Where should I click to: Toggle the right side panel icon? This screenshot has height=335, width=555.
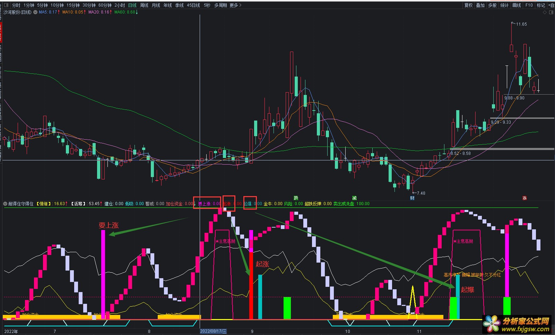coord(551,12)
